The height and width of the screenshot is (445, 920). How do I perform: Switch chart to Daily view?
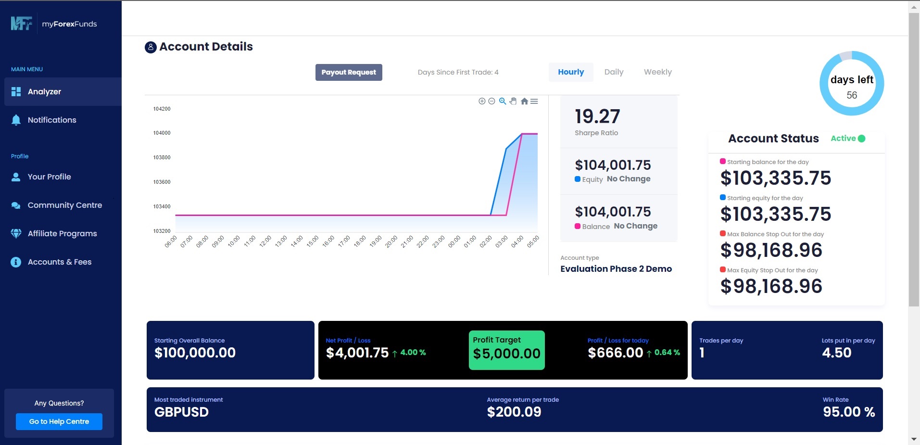pos(614,72)
